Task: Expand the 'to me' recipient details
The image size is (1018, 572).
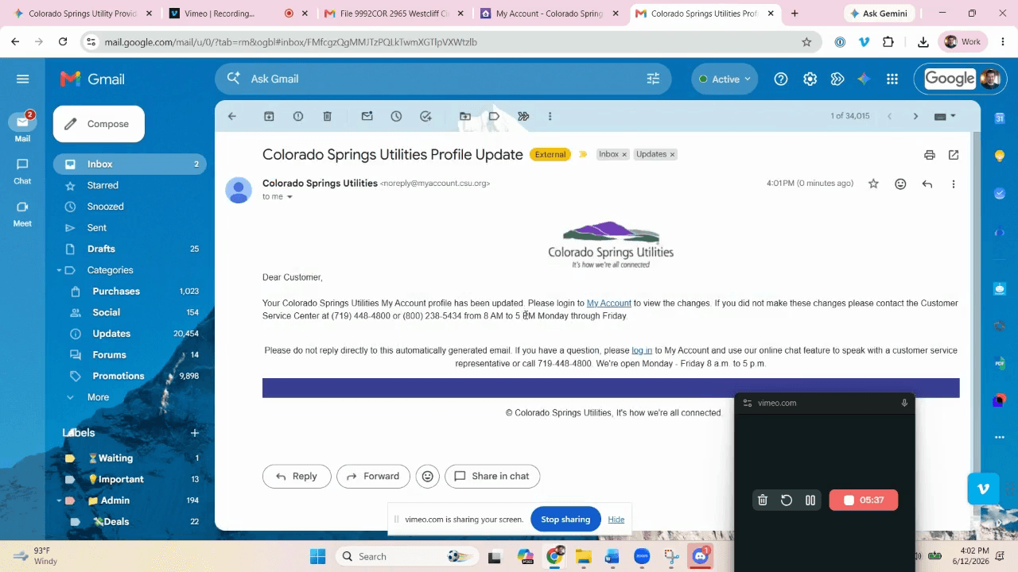Action: (289, 197)
